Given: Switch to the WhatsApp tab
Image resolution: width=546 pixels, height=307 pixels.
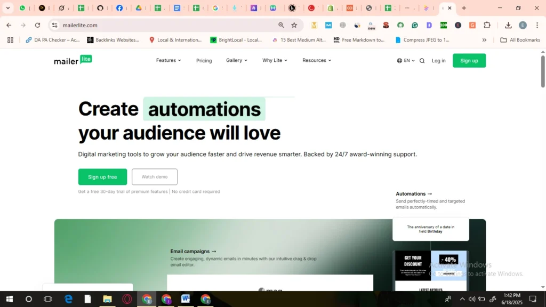Looking at the screenshot, I should click(22, 8).
